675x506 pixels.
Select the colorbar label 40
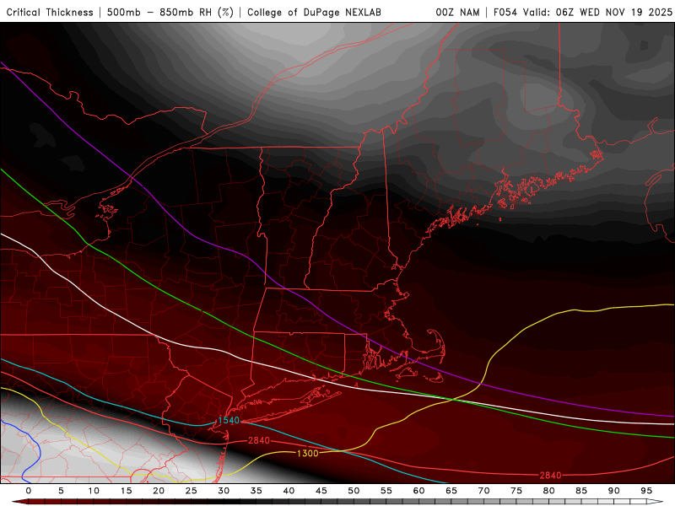289,491
